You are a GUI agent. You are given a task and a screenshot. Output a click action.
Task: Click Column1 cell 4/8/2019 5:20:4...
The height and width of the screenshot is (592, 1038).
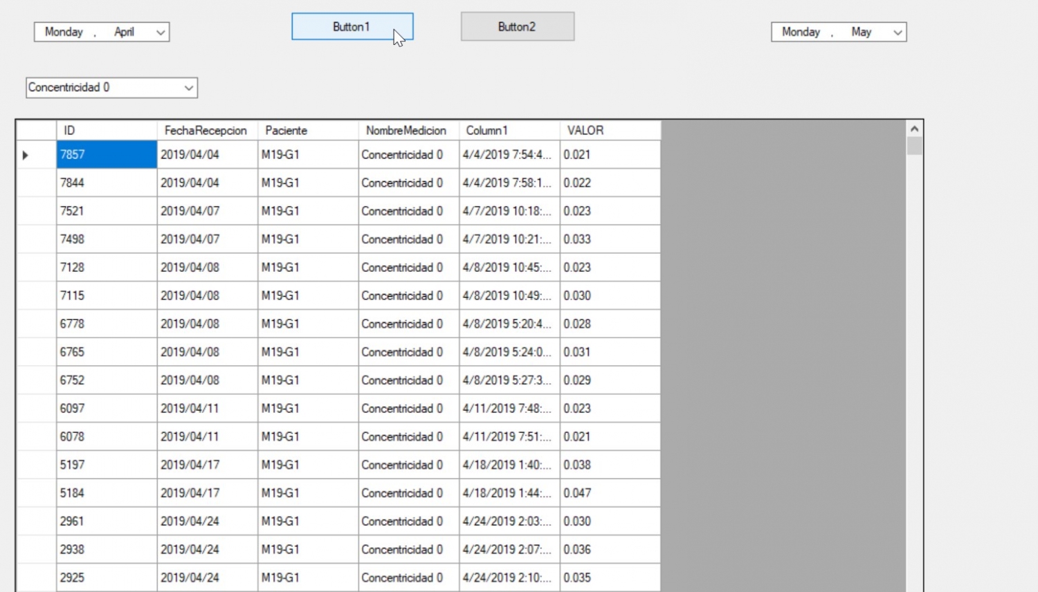coord(509,324)
